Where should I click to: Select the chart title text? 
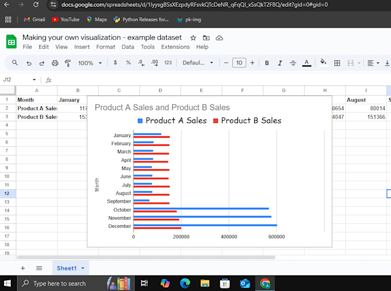coord(162,107)
